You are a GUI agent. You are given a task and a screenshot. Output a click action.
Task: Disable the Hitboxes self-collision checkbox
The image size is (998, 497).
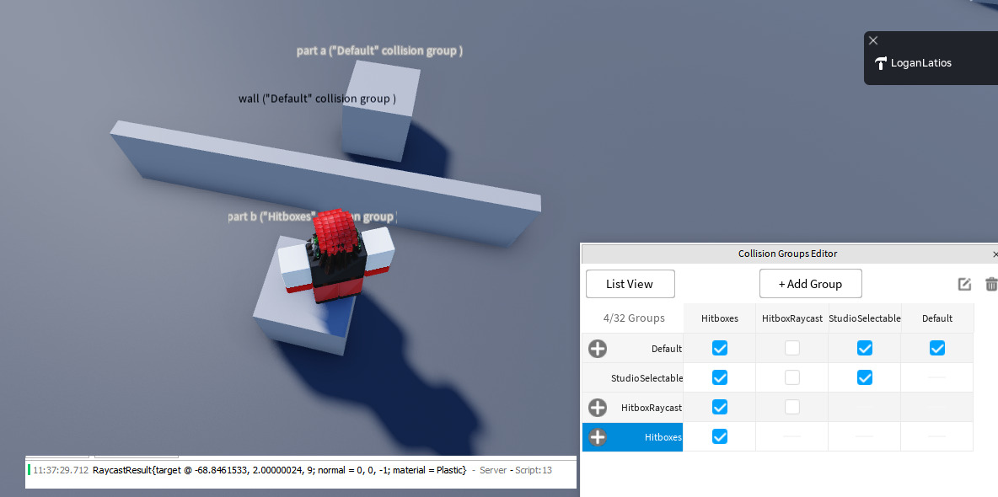(x=719, y=436)
